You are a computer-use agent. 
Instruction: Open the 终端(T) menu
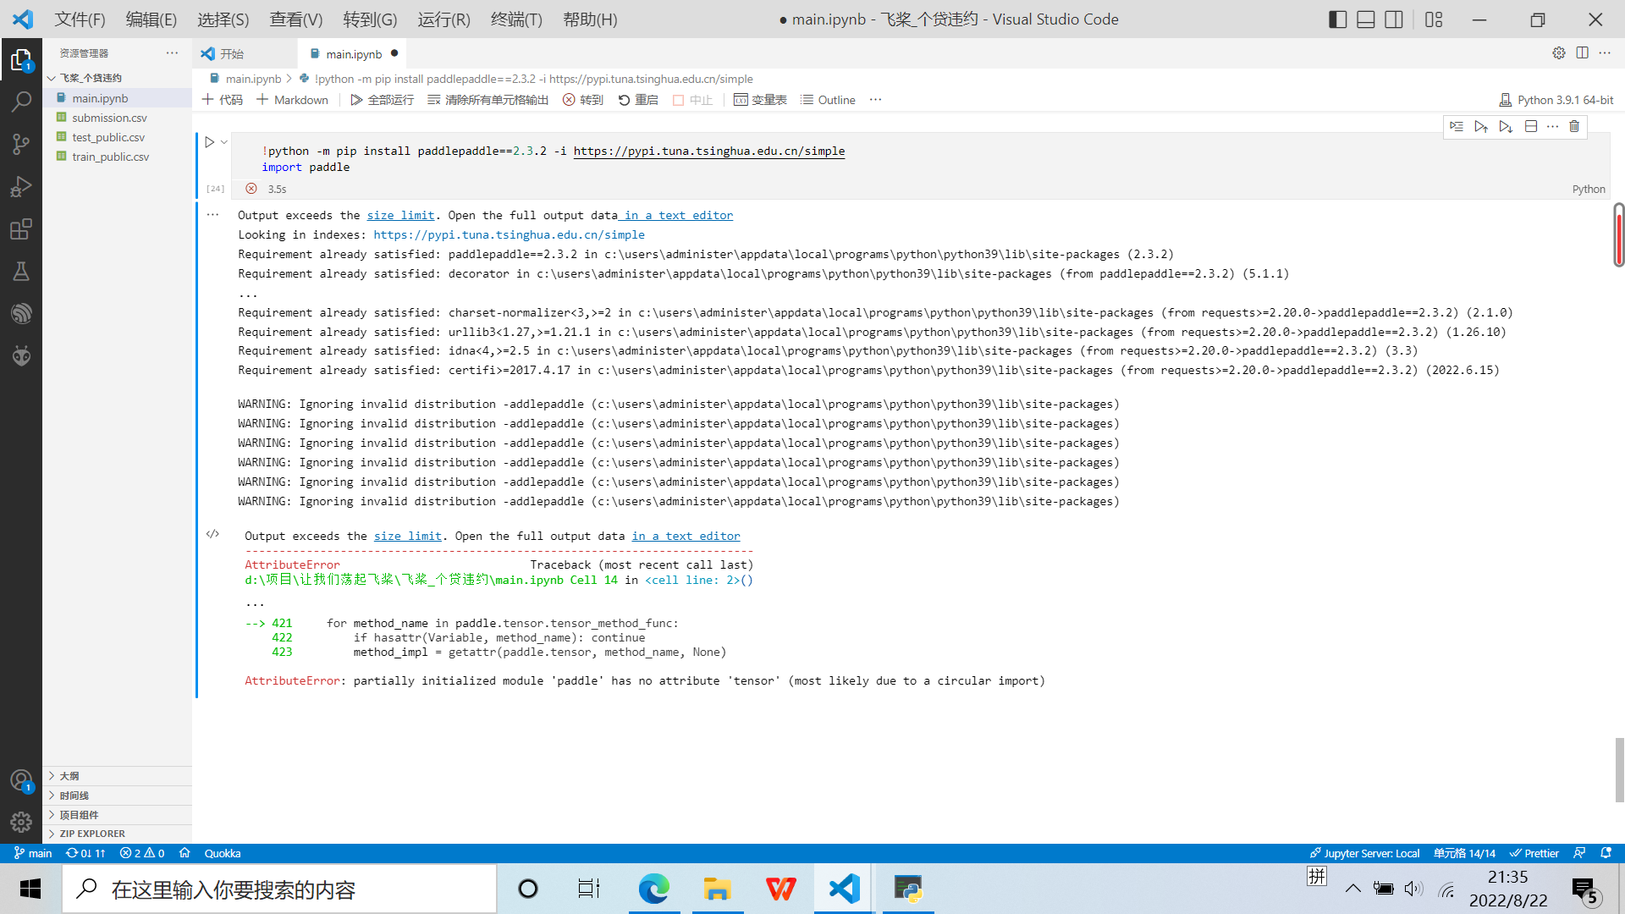coord(516,19)
